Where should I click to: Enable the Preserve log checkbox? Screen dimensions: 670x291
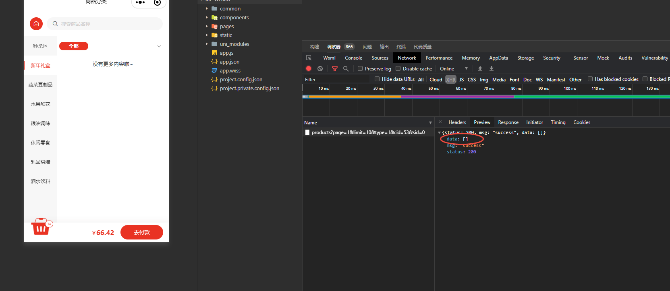click(x=360, y=68)
